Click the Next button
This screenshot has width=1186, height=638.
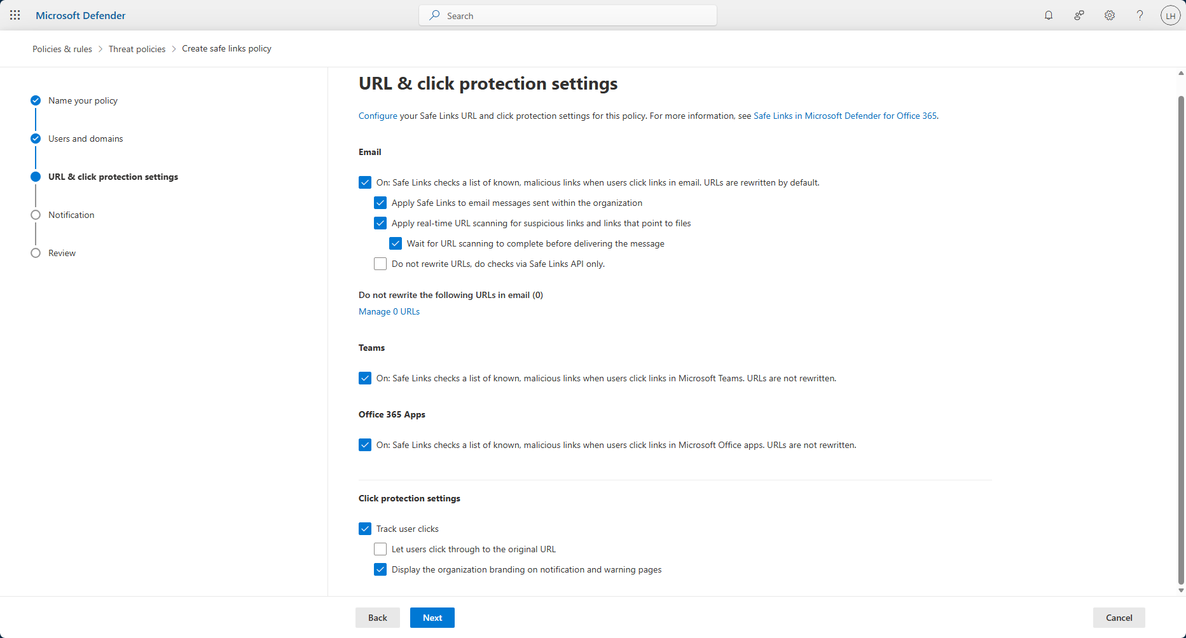(432, 618)
